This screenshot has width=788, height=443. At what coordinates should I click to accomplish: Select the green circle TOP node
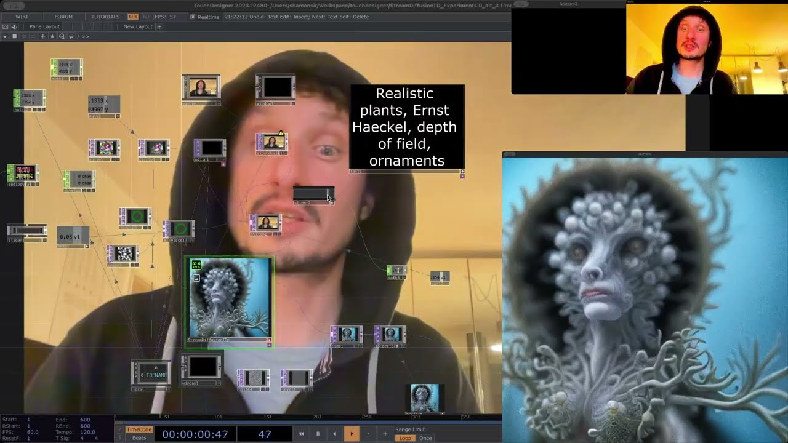pyautogui.click(x=135, y=218)
